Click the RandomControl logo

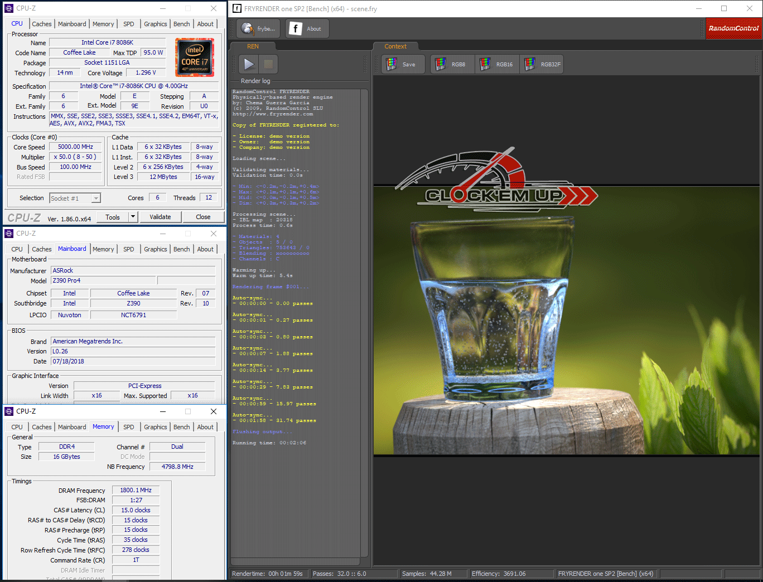coord(733,28)
